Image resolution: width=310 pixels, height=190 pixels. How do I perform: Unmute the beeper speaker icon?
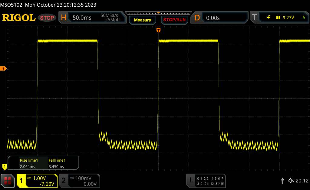coord(291,181)
